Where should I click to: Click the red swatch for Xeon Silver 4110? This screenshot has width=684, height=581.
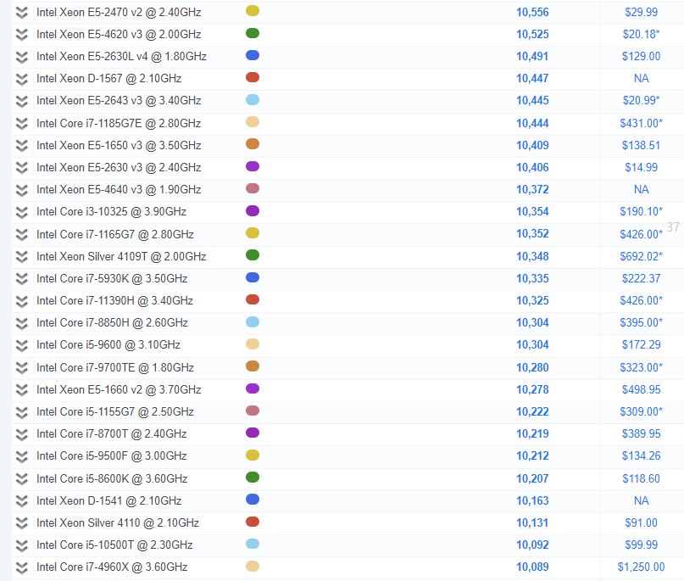(x=253, y=522)
